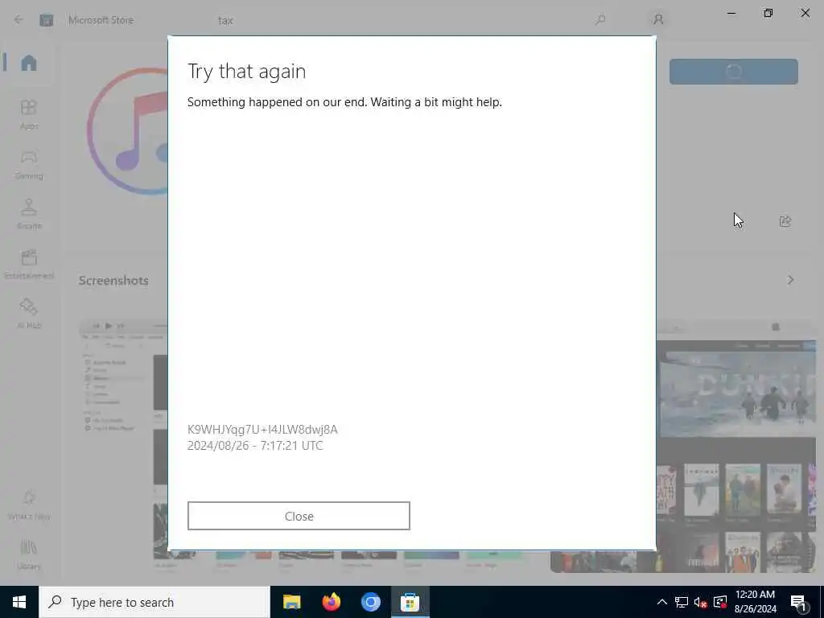Open Gaming section in the sidebar
The width and height of the screenshot is (824, 618).
[x=29, y=164]
